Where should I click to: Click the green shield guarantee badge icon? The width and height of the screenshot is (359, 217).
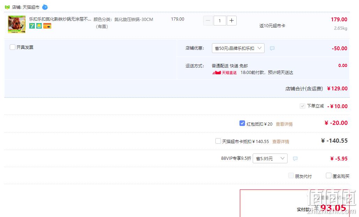39,26
